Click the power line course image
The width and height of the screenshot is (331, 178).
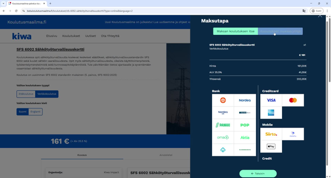(178, 89)
